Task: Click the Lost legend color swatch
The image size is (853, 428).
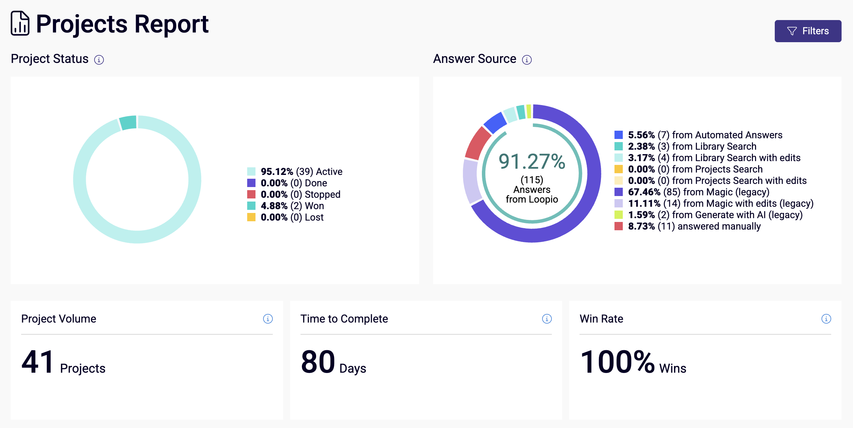Action: pos(251,217)
